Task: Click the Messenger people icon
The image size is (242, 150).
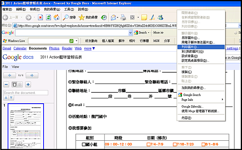Action: [161, 17]
